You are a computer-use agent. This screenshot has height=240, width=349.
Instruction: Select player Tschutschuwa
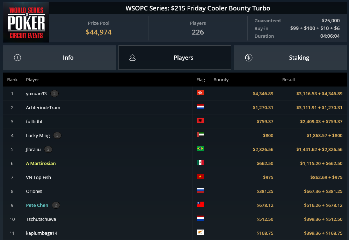41,219
